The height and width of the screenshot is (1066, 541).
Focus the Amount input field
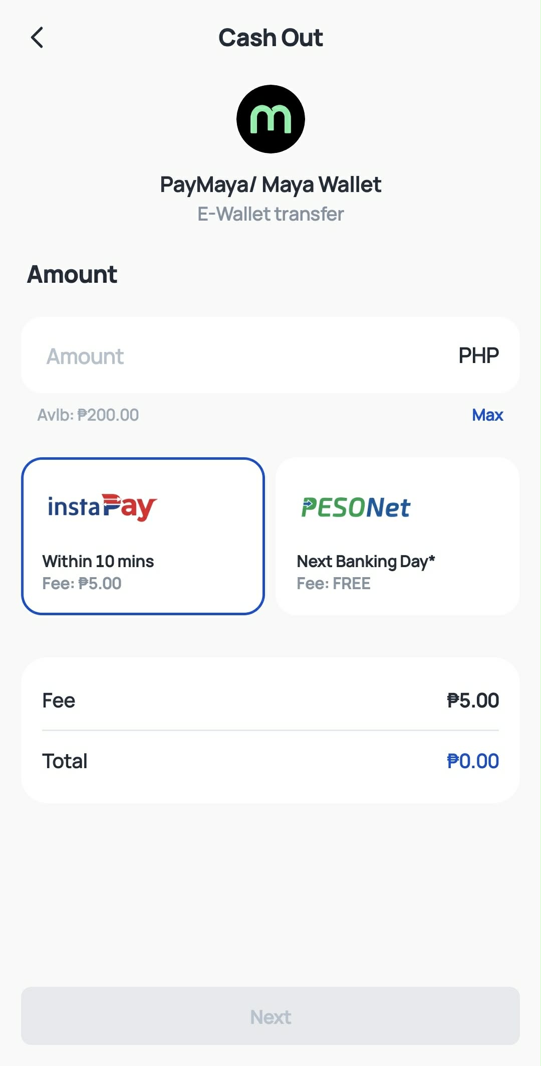(270, 355)
